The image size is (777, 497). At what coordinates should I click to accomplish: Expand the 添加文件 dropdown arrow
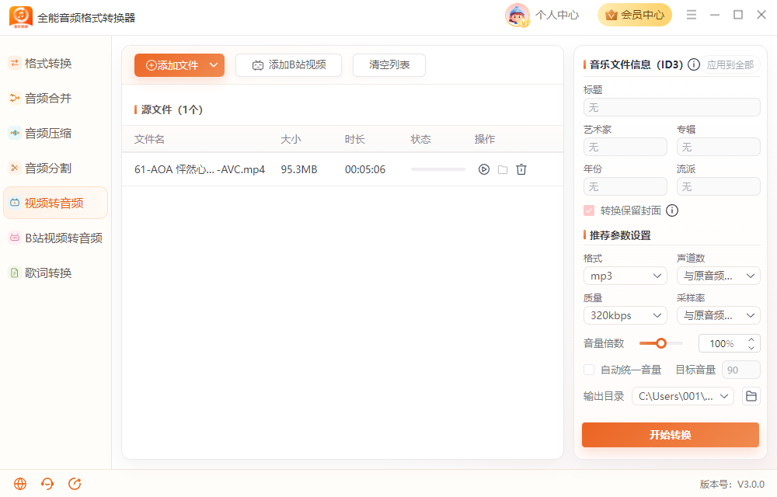pos(214,65)
